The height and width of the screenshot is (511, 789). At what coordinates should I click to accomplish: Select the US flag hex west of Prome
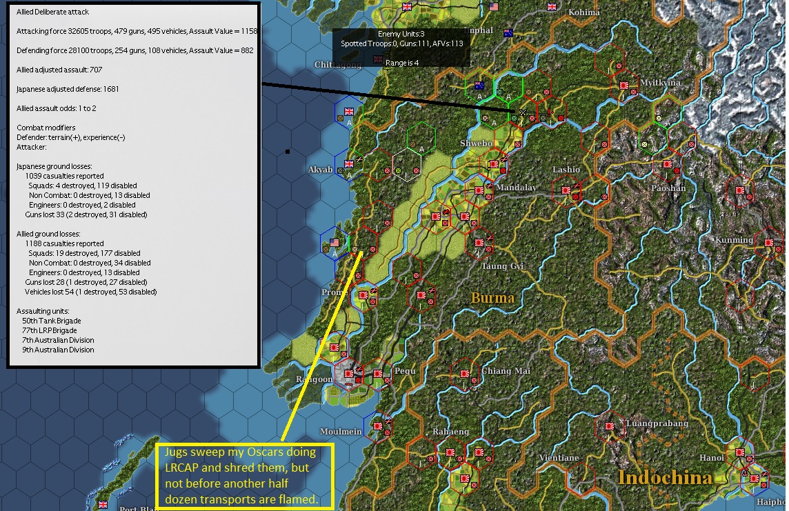(334, 243)
